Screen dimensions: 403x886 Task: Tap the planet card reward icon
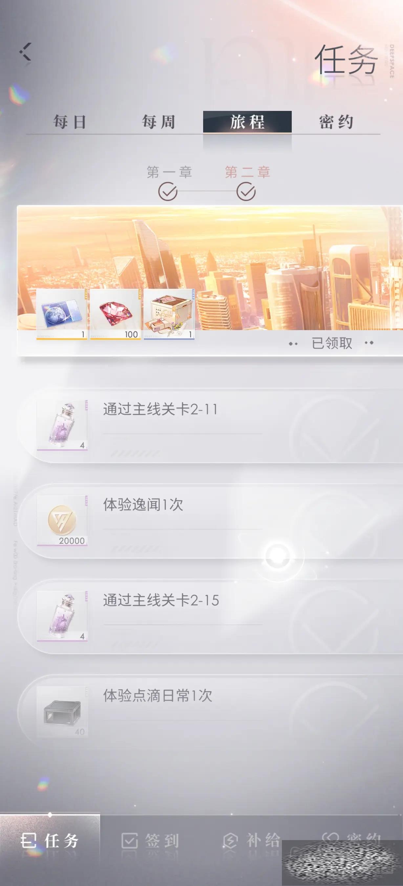[62, 314]
